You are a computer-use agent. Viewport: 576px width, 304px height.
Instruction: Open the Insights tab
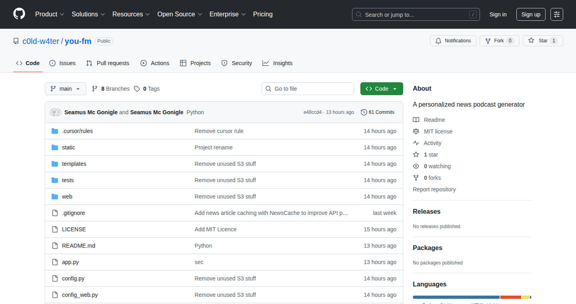277,63
